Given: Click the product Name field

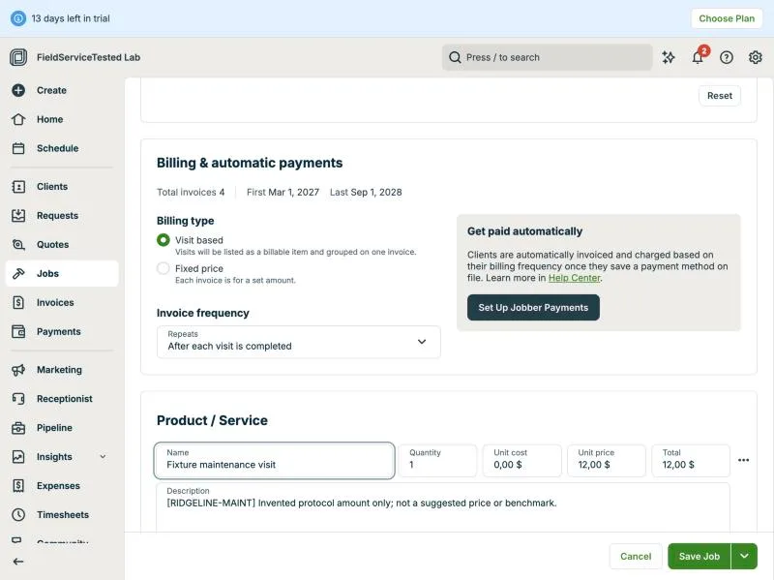Looking at the screenshot, I should 275,461.
